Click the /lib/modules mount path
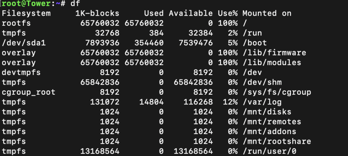 click(x=272, y=63)
